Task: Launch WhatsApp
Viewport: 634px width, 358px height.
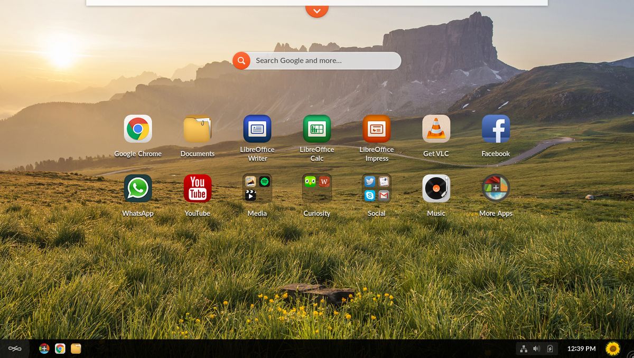Action: tap(138, 189)
